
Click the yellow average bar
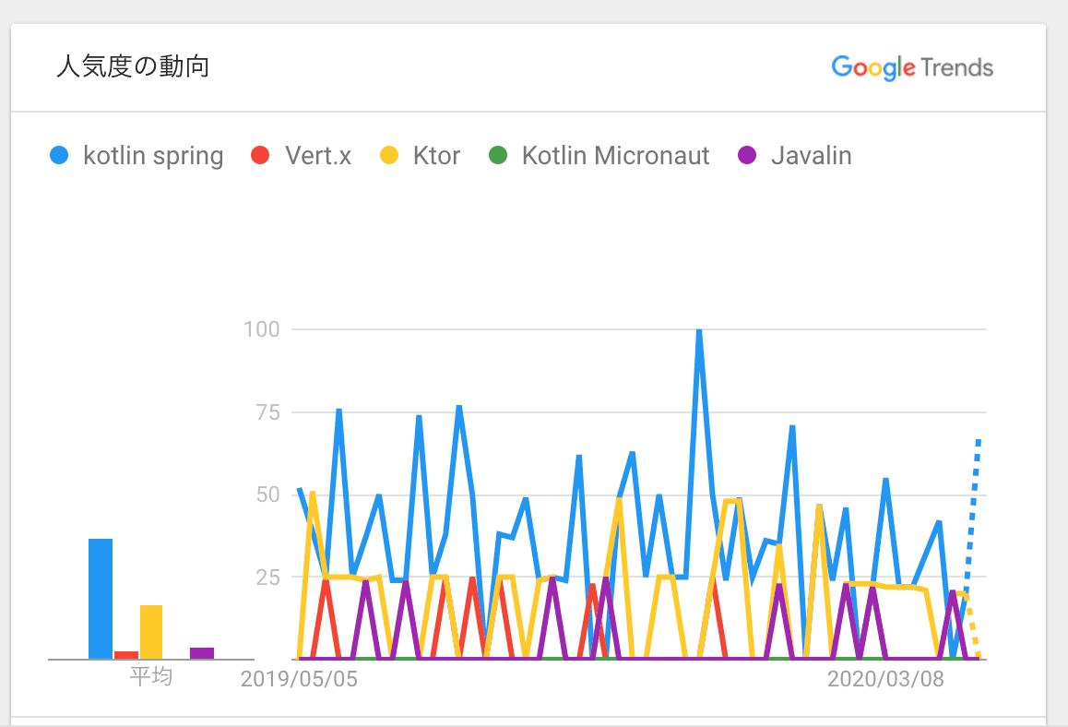coord(151,631)
